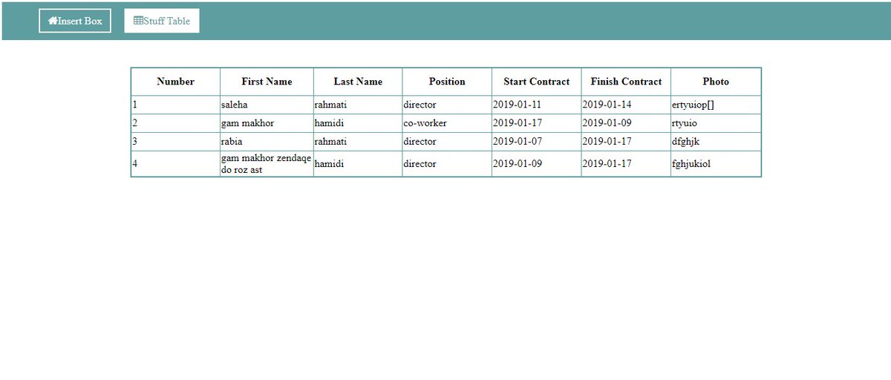Viewport: 891px width, 380px height.
Task: Click the Finish Contract column header
Action: (626, 82)
